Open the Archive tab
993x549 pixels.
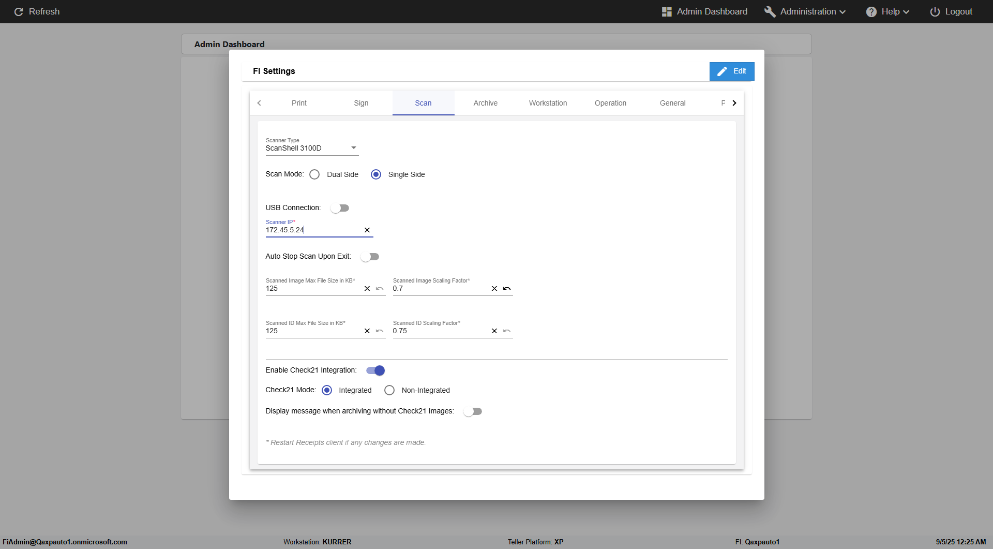pos(486,103)
